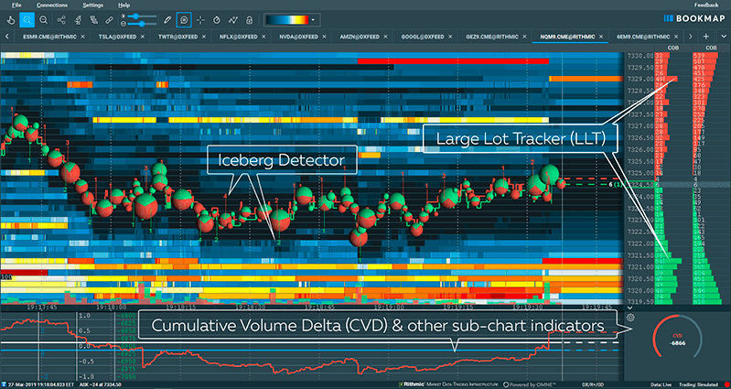Image resolution: width=731 pixels, height=389 pixels.
Task: Click the stopwatch timer icon
Action: click(x=216, y=20)
